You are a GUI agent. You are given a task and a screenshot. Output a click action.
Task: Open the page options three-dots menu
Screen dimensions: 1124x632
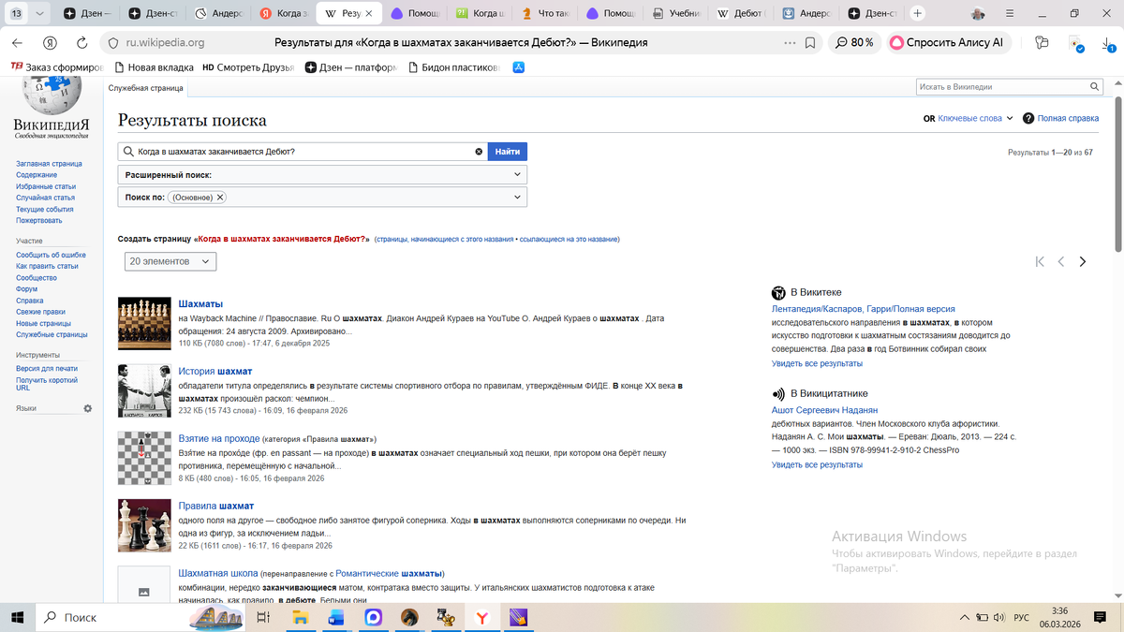(x=790, y=43)
